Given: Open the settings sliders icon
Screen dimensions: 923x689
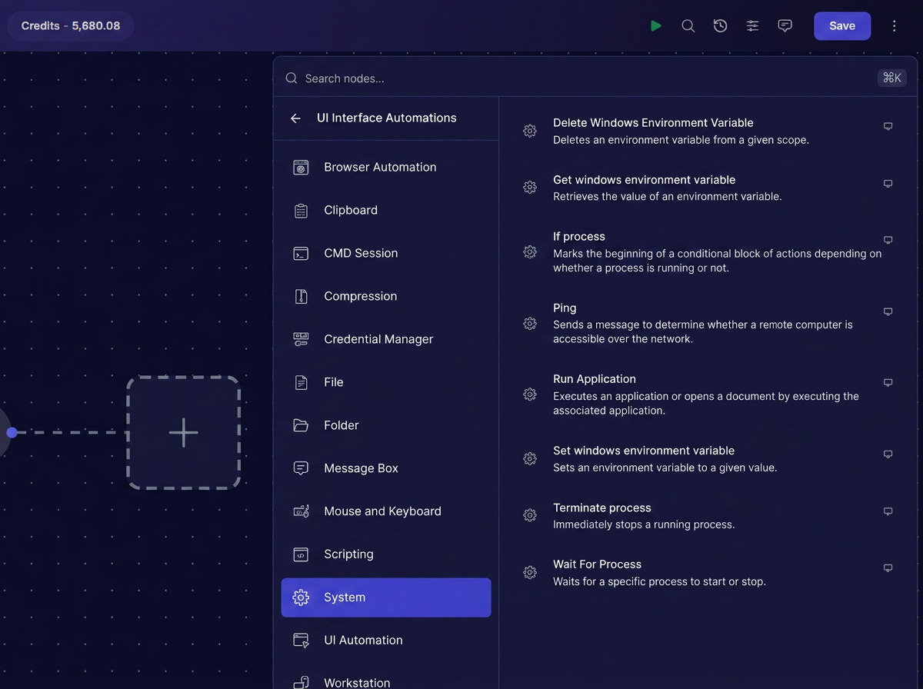Looking at the screenshot, I should [752, 26].
